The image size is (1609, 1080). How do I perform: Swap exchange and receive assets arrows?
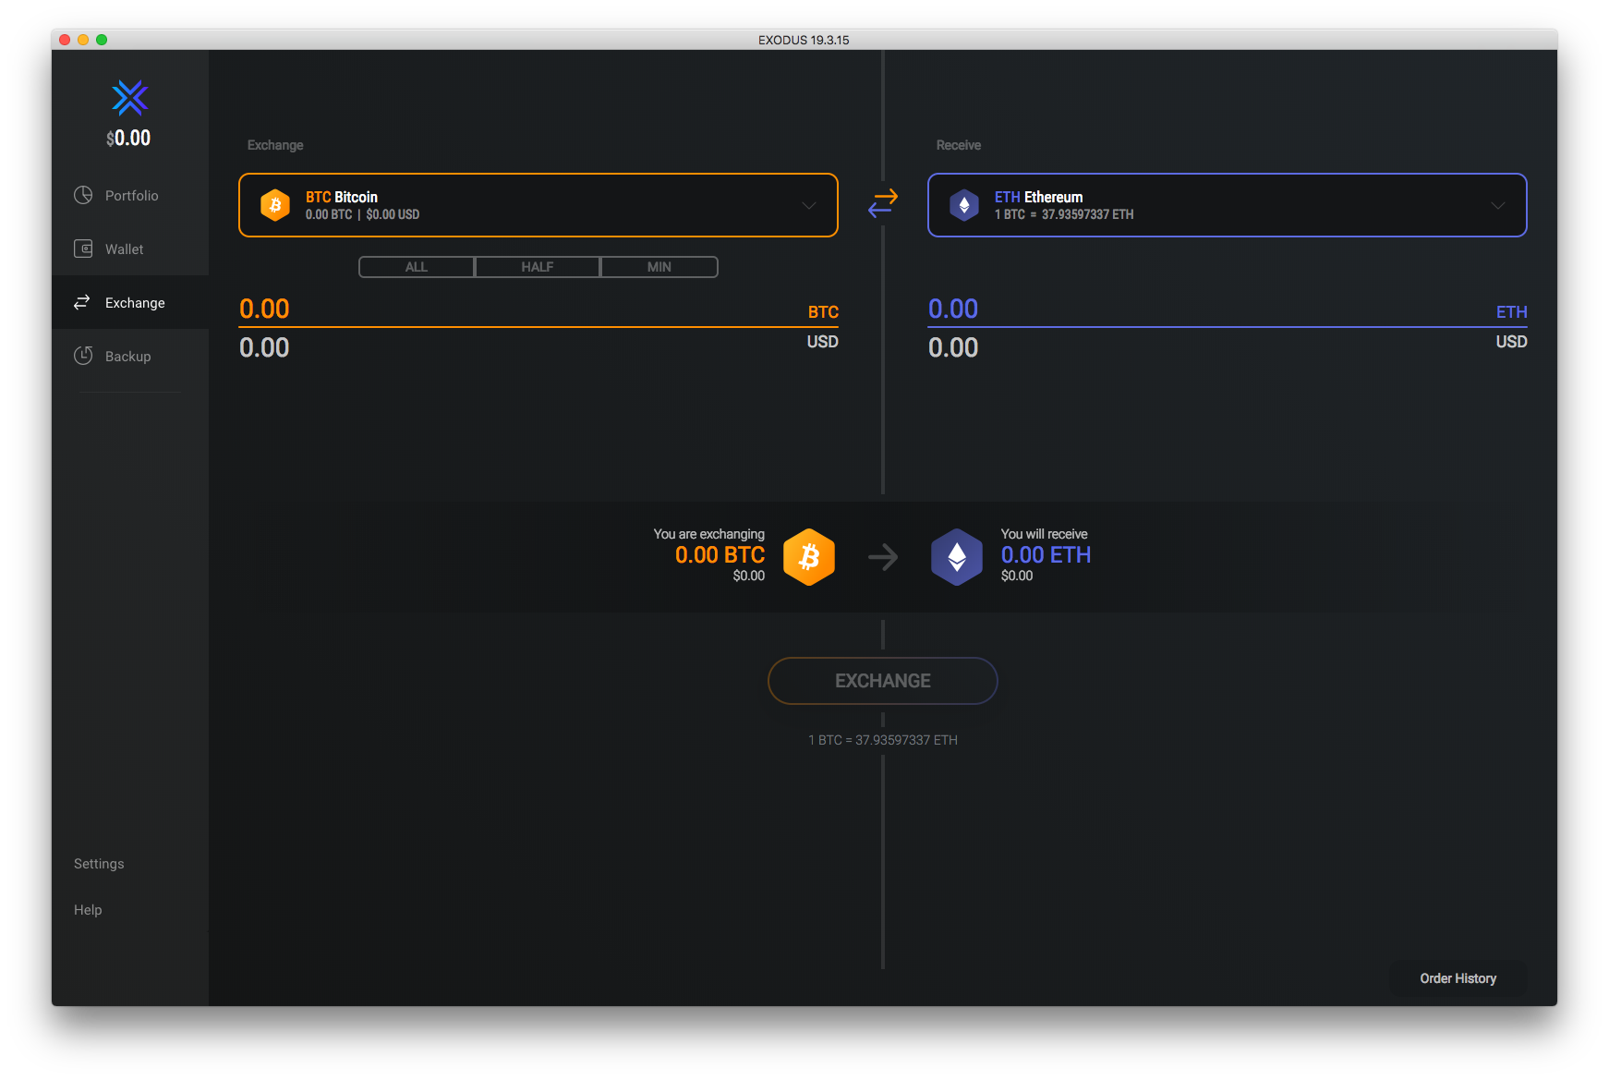coord(883,202)
